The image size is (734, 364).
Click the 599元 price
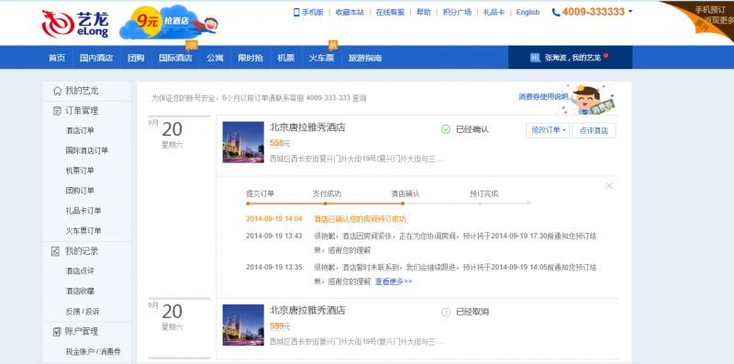pos(280,326)
